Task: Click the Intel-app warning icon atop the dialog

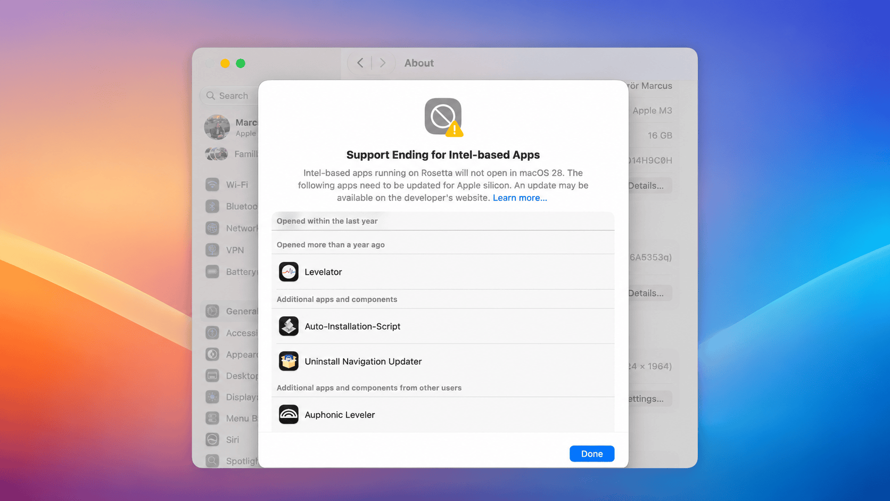Action: [443, 117]
